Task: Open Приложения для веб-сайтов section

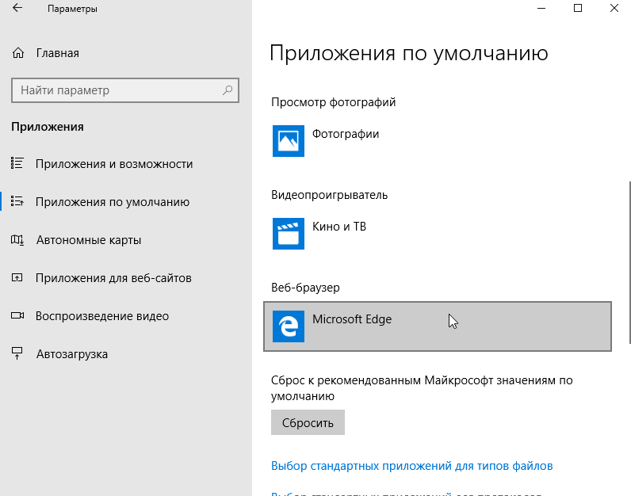Action: click(113, 278)
